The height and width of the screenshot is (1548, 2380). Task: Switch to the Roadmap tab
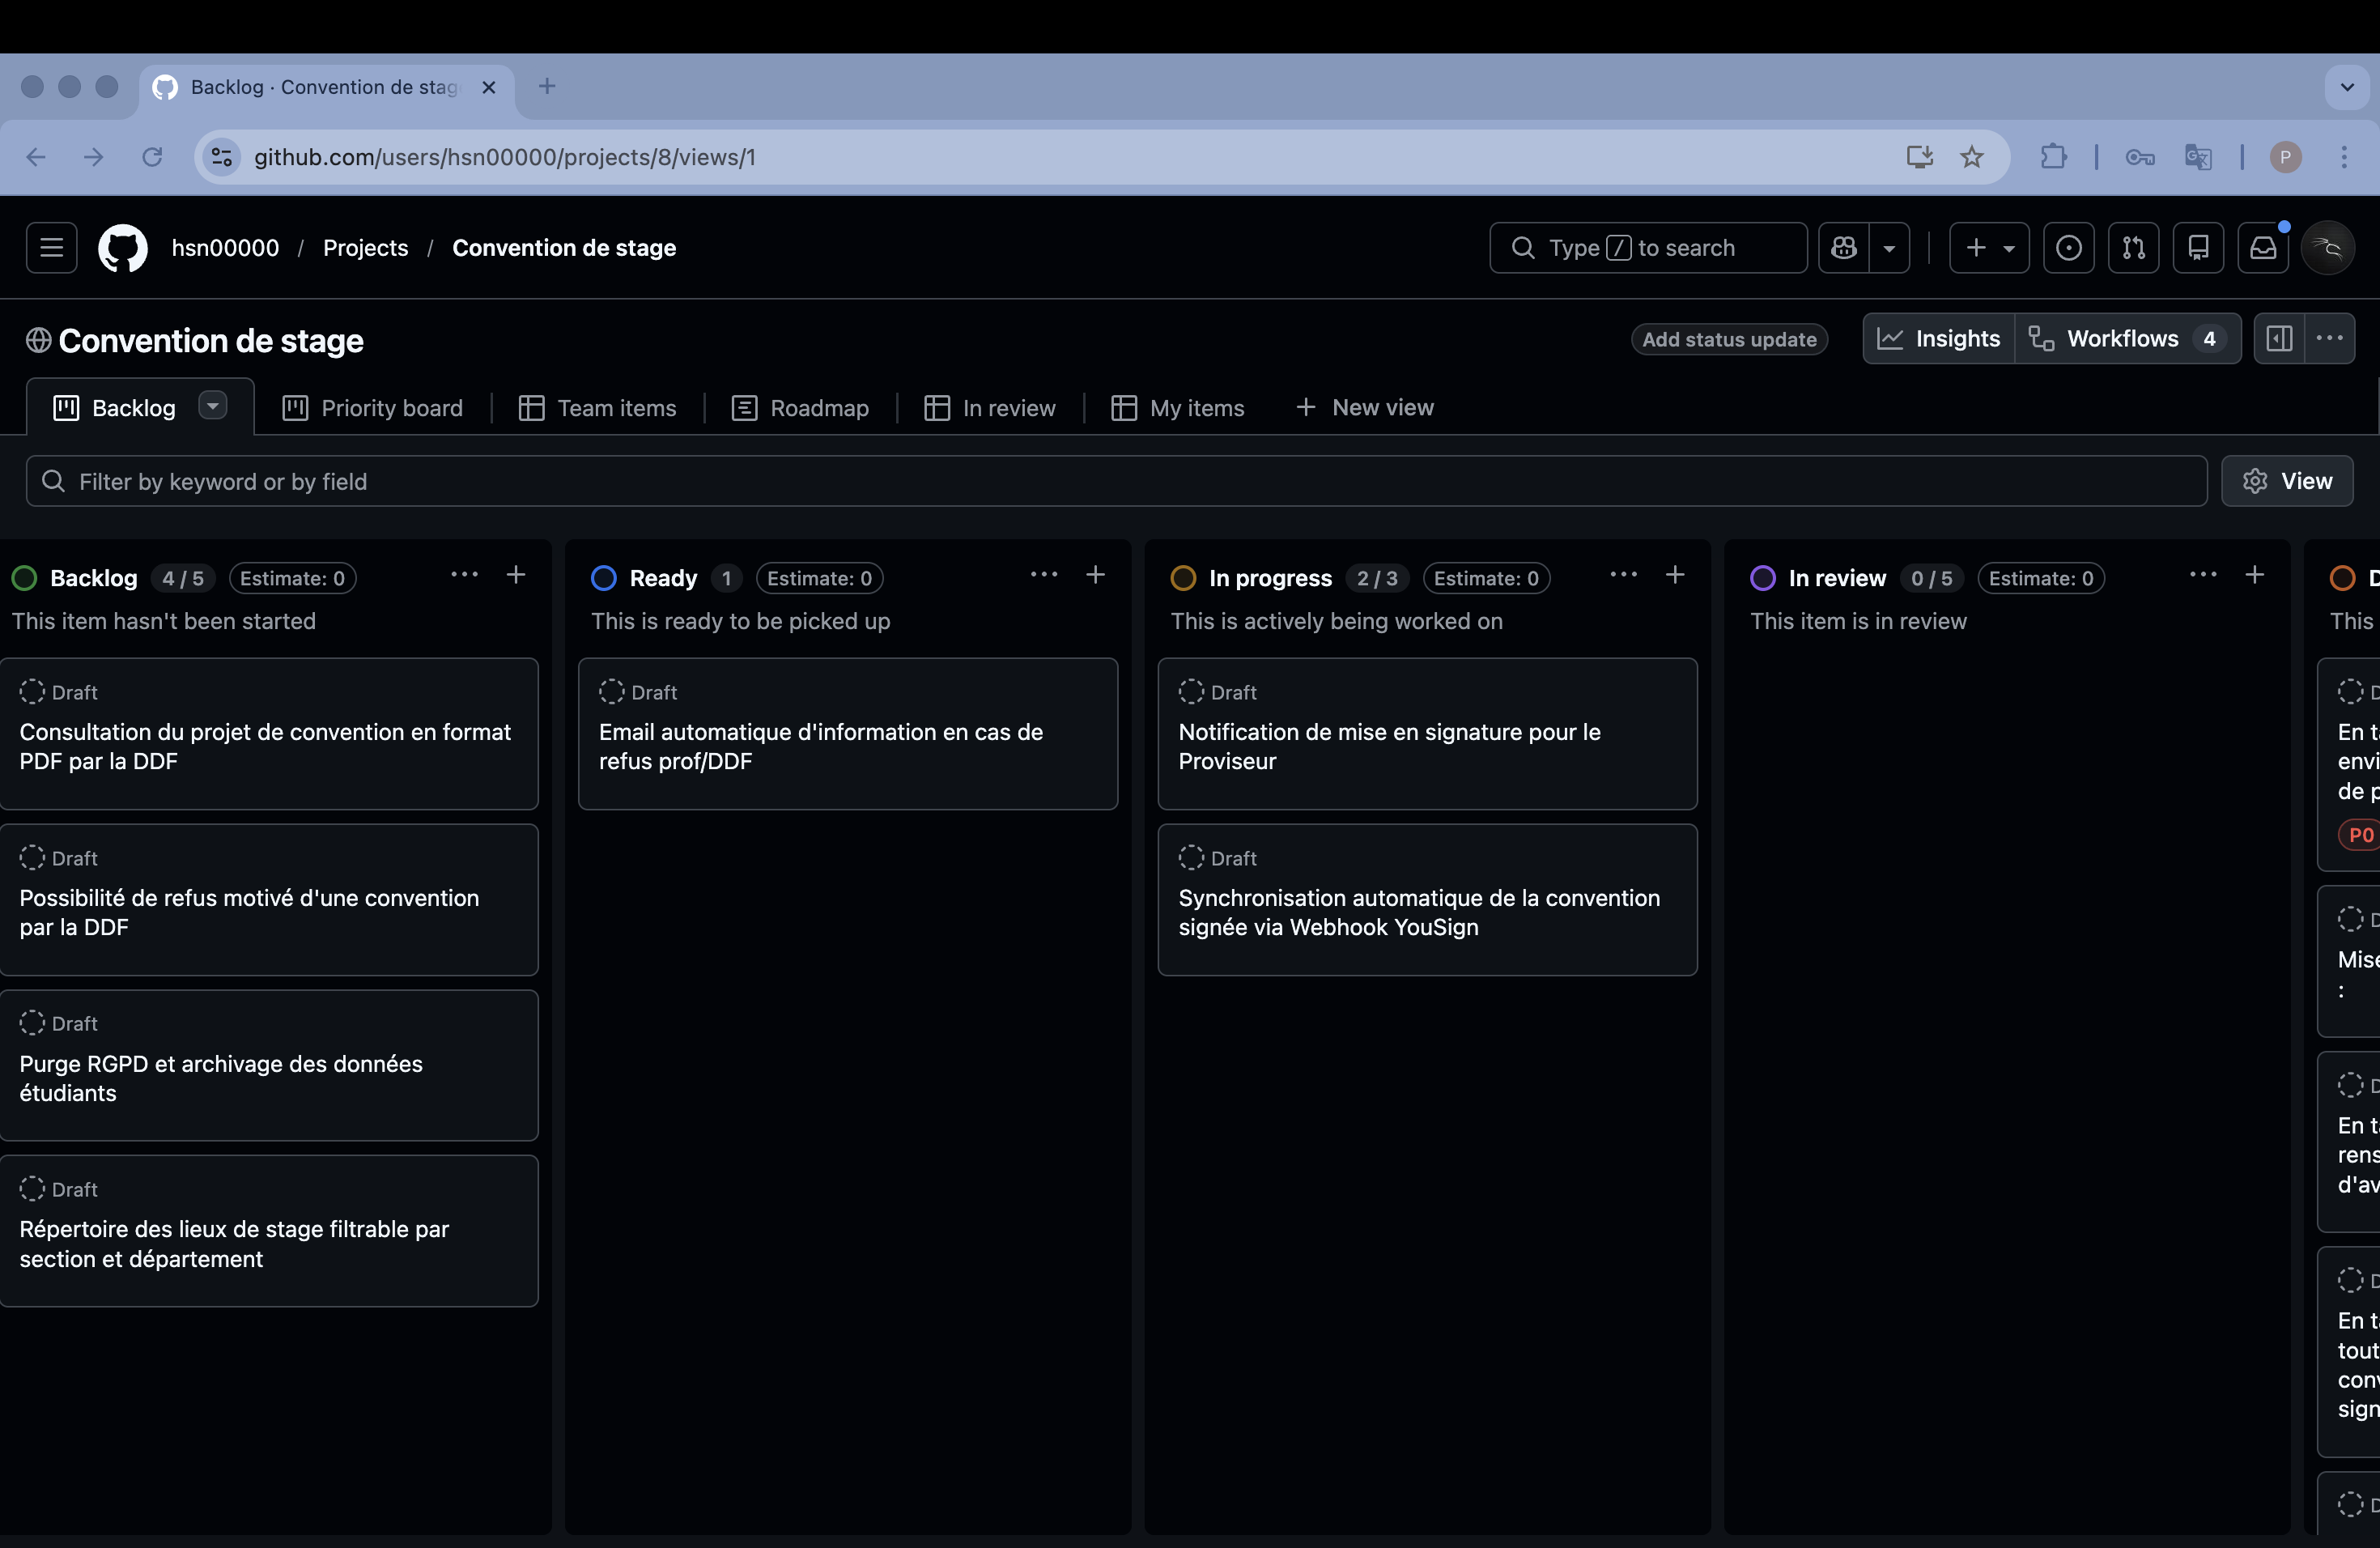pos(801,407)
